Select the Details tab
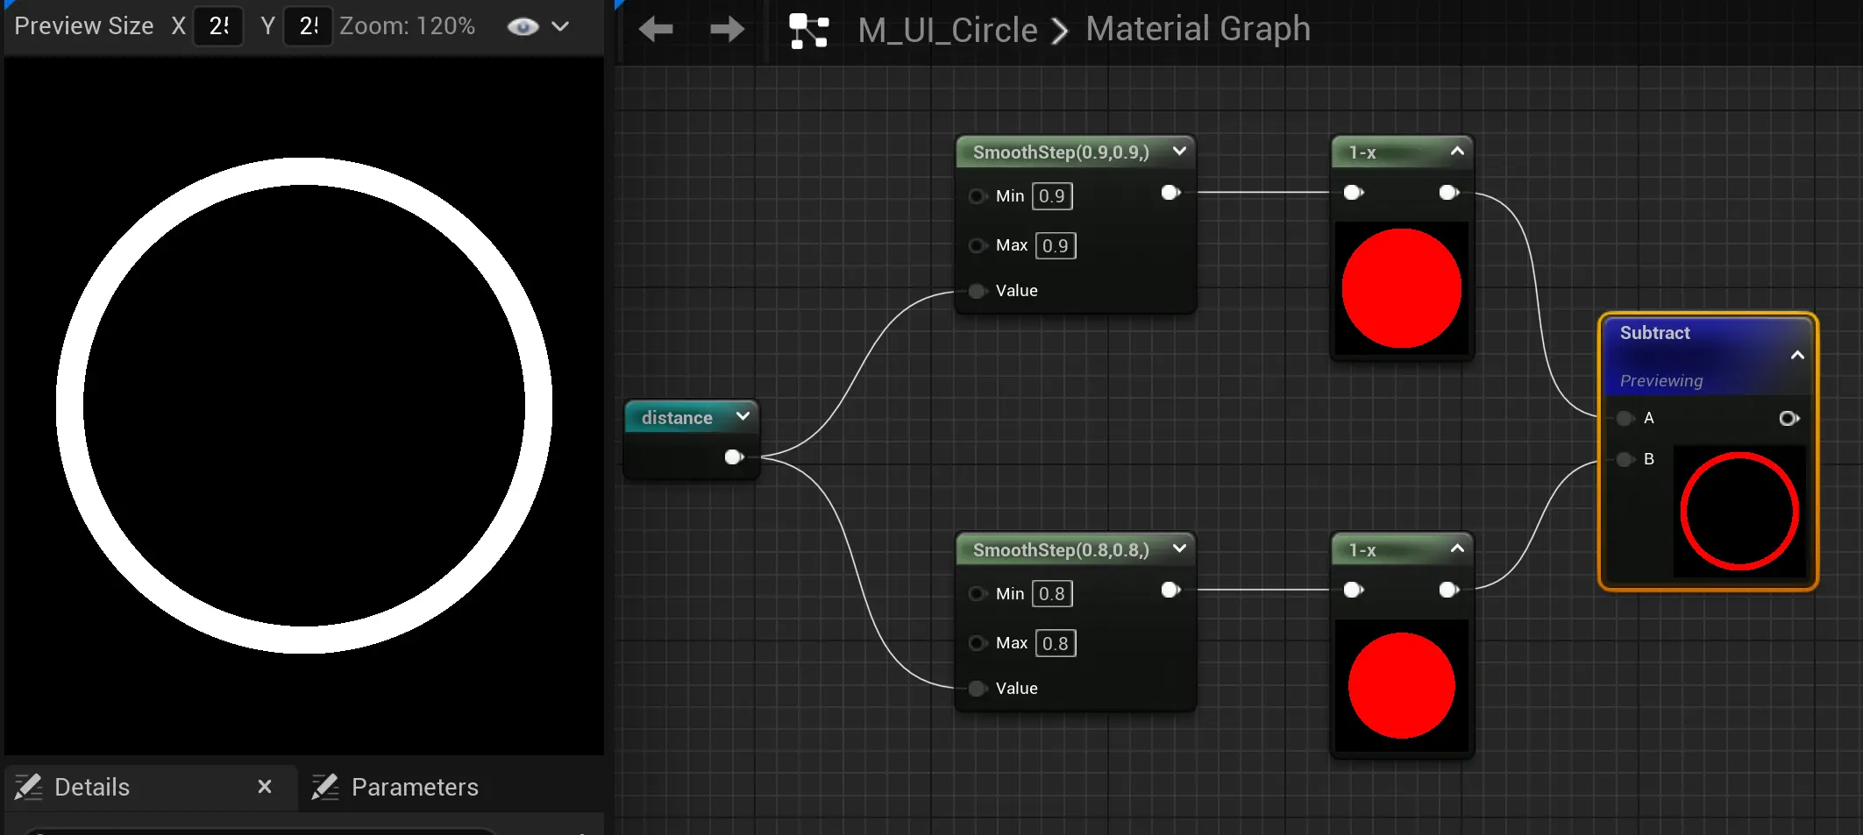Screen dimensions: 1863x835 pyautogui.click(x=91, y=787)
